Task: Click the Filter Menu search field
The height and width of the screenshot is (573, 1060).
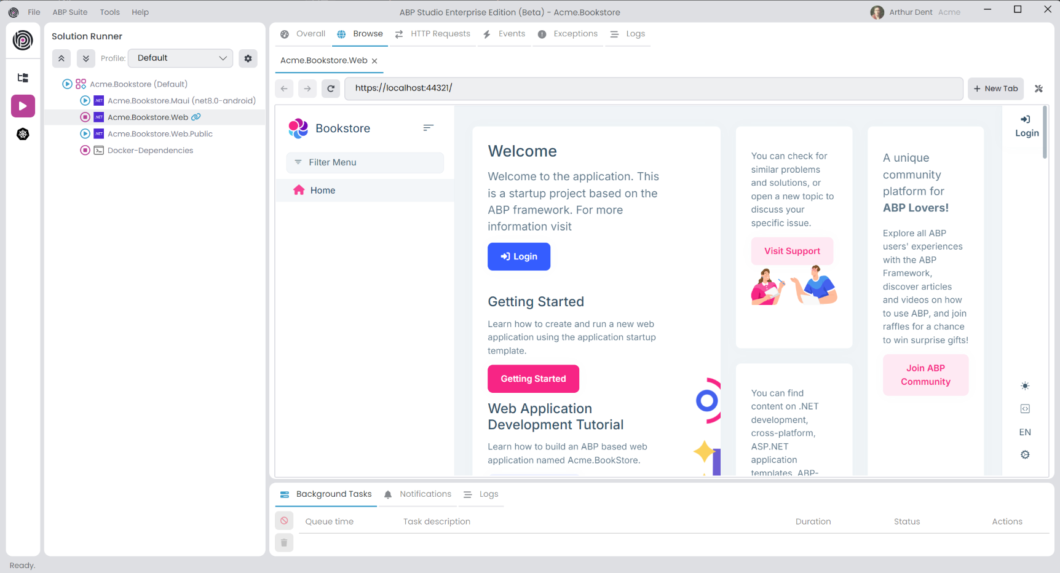Action: point(365,162)
